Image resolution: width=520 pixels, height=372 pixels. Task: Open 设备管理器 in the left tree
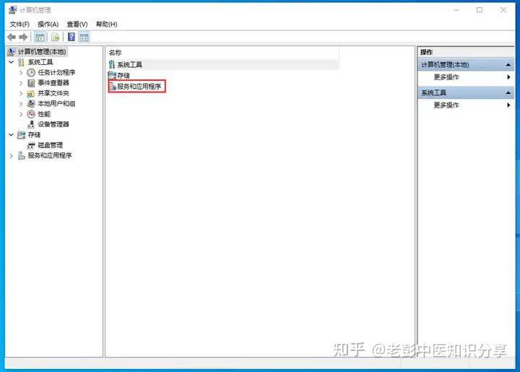(53, 124)
